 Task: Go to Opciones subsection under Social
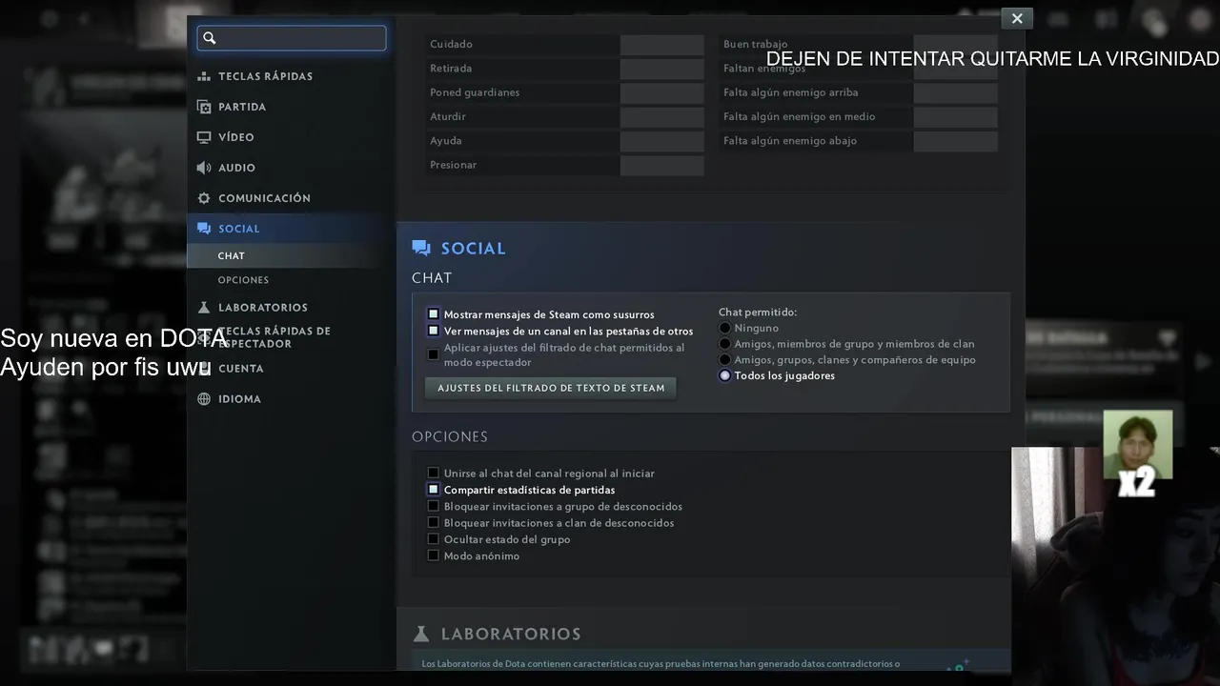tap(243, 280)
